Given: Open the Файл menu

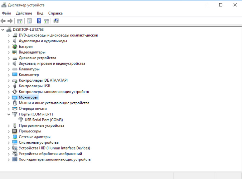Looking at the screenshot, I should (x=7, y=13).
